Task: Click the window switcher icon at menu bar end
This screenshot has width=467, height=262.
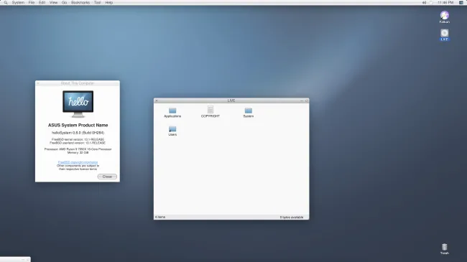Action: coord(461,2)
